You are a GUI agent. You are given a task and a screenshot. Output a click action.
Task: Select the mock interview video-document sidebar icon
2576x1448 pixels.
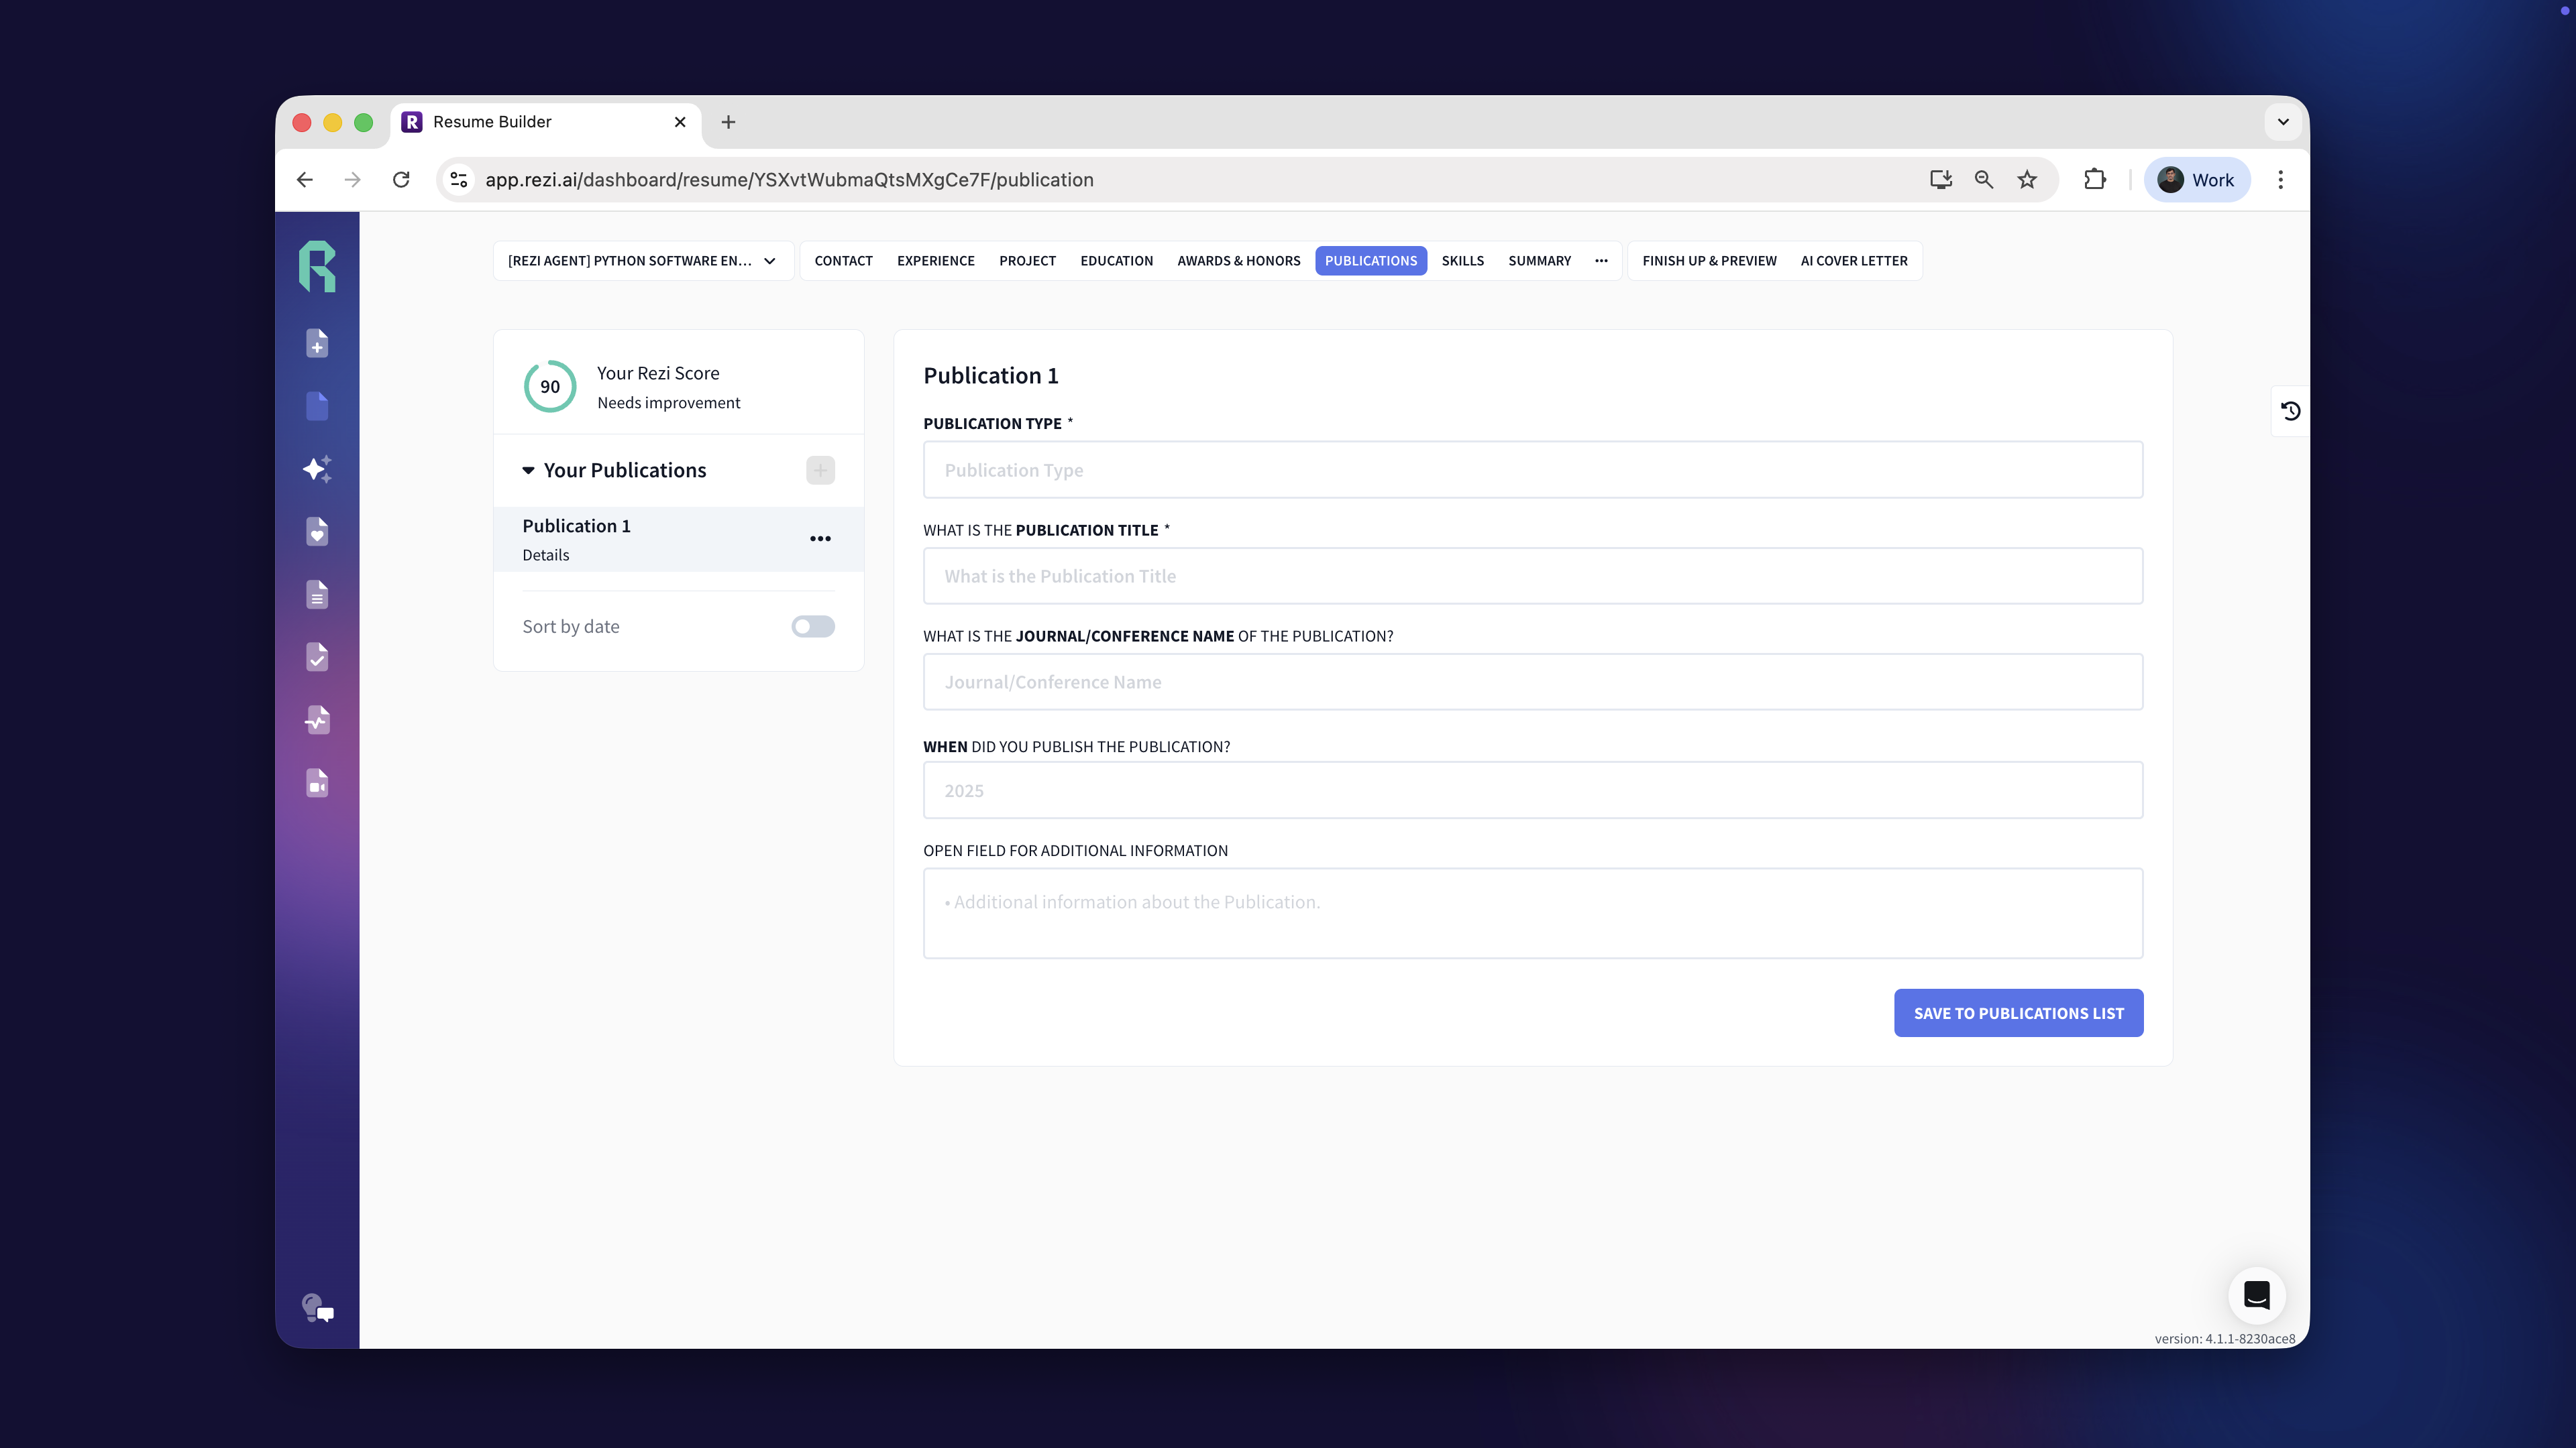click(317, 784)
